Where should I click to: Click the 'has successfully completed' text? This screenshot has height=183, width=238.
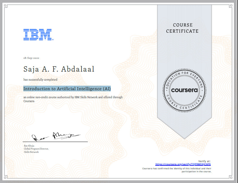point(40,80)
